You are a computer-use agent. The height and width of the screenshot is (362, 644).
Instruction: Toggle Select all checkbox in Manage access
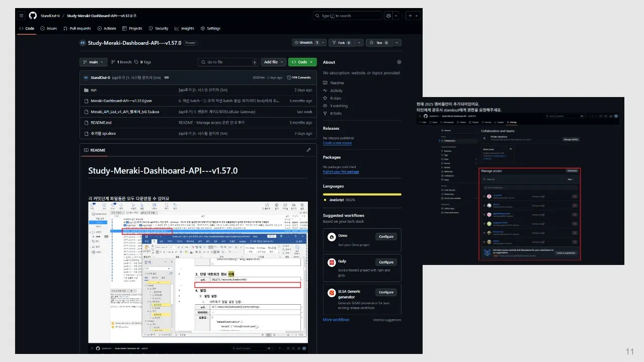point(484,179)
